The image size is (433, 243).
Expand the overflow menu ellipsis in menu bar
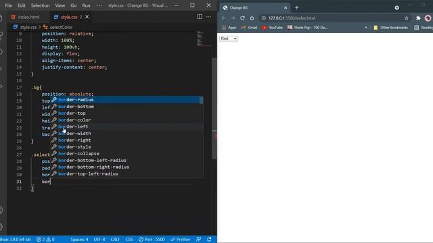click(99, 5)
